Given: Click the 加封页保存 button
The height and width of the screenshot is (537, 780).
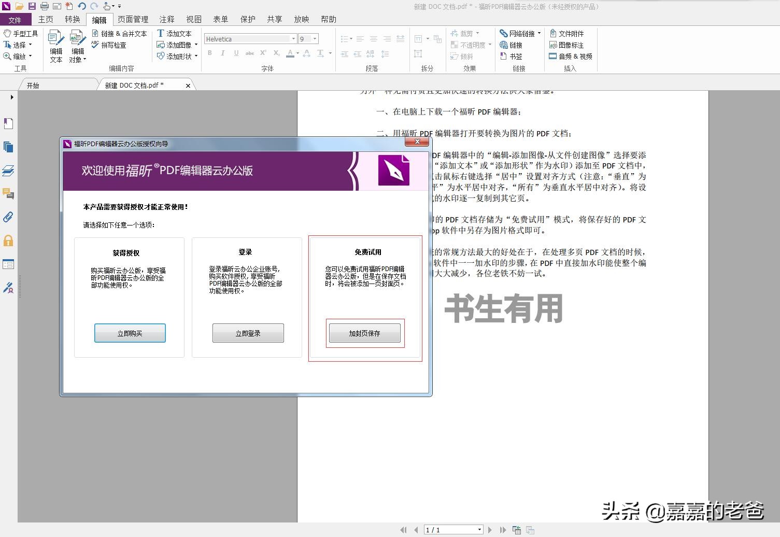Looking at the screenshot, I should [364, 333].
